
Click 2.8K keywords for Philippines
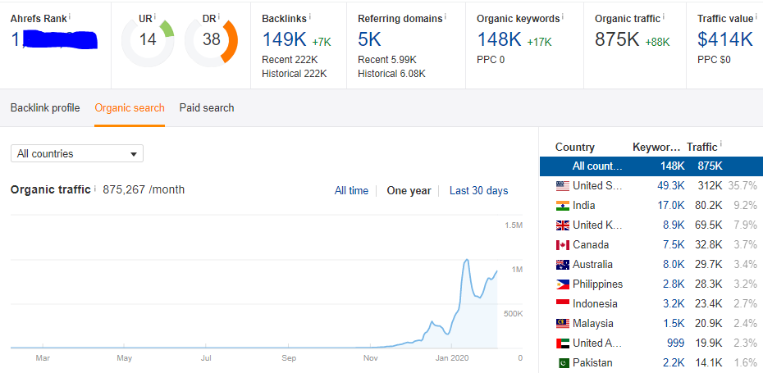click(674, 284)
